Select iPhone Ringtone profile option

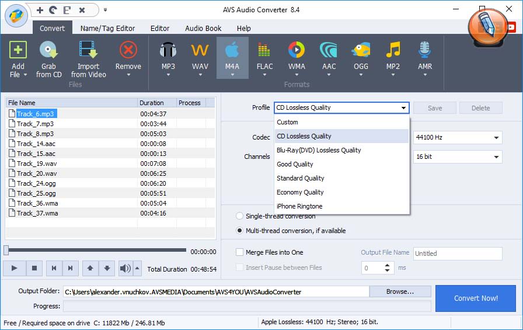coord(341,206)
